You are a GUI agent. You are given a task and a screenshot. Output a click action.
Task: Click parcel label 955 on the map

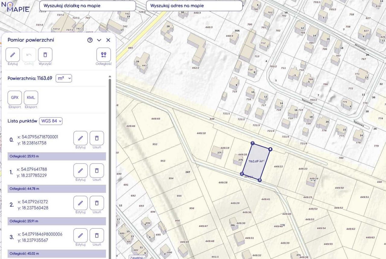(x=179, y=196)
